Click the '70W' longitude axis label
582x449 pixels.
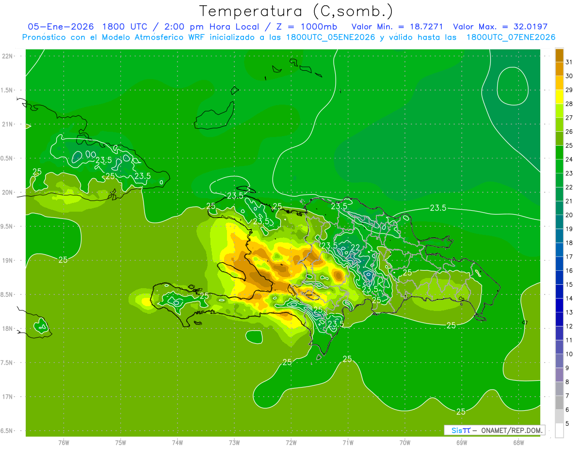(x=405, y=442)
